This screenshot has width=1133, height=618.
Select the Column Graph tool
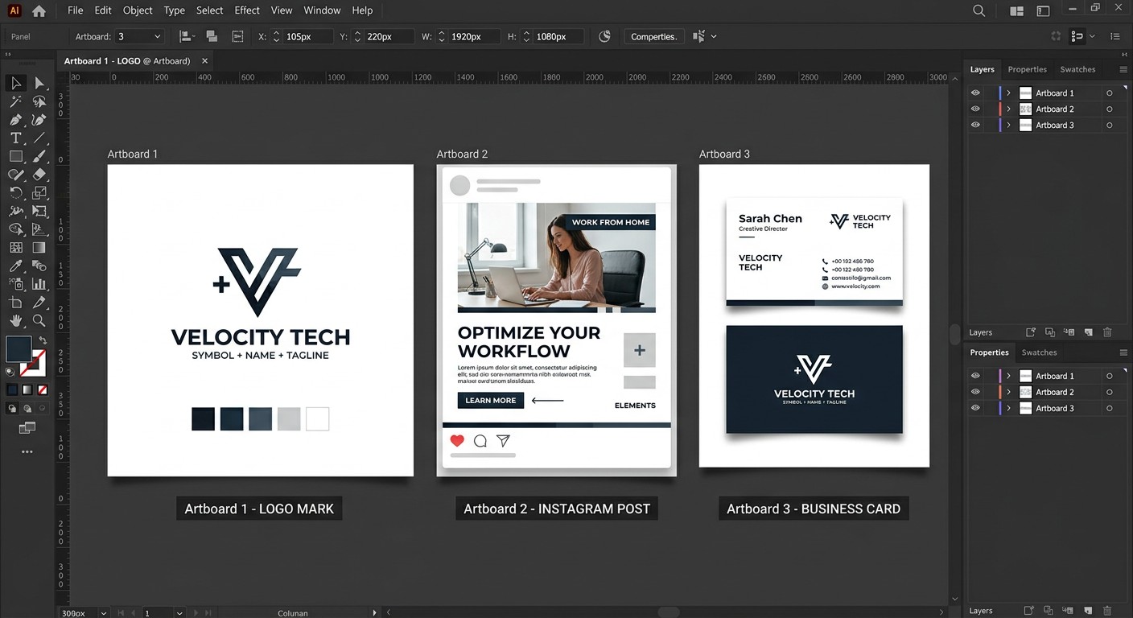[39, 284]
